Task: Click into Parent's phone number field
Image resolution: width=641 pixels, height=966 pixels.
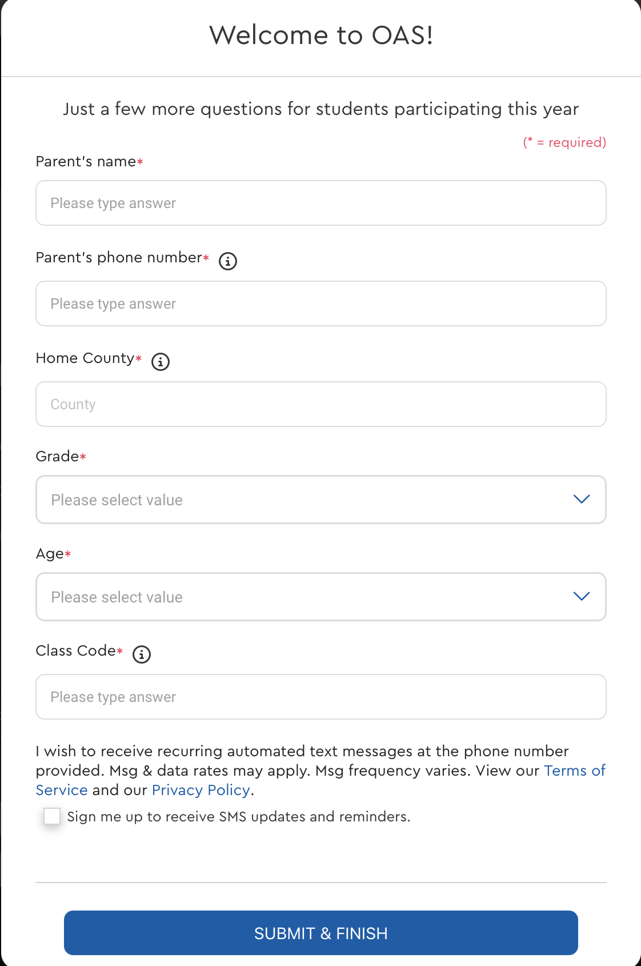Action: pyautogui.click(x=321, y=304)
